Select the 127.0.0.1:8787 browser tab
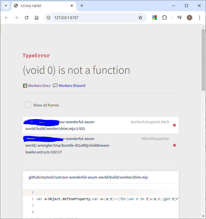The width and height of the screenshot is (206, 219). coord(44,6)
